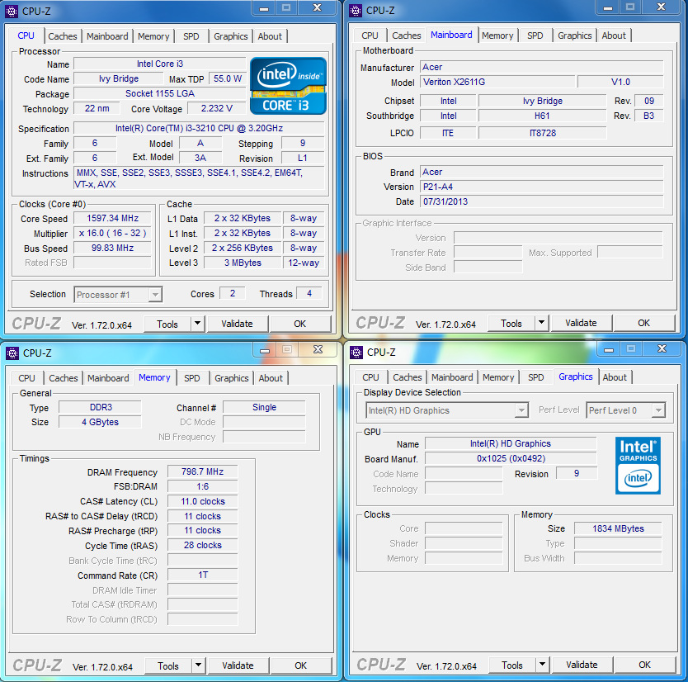Image resolution: width=688 pixels, height=682 pixels.
Task: Minimize the Memory tab CPU-Z window
Action: tap(265, 350)
